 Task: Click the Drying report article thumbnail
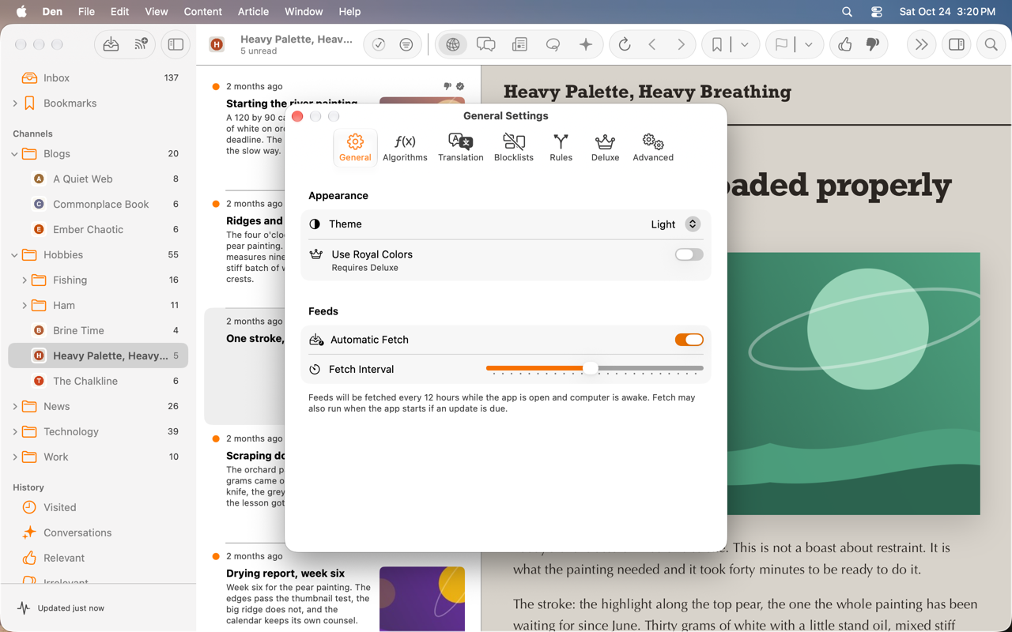pyautogui.click(x=422, y=599)
